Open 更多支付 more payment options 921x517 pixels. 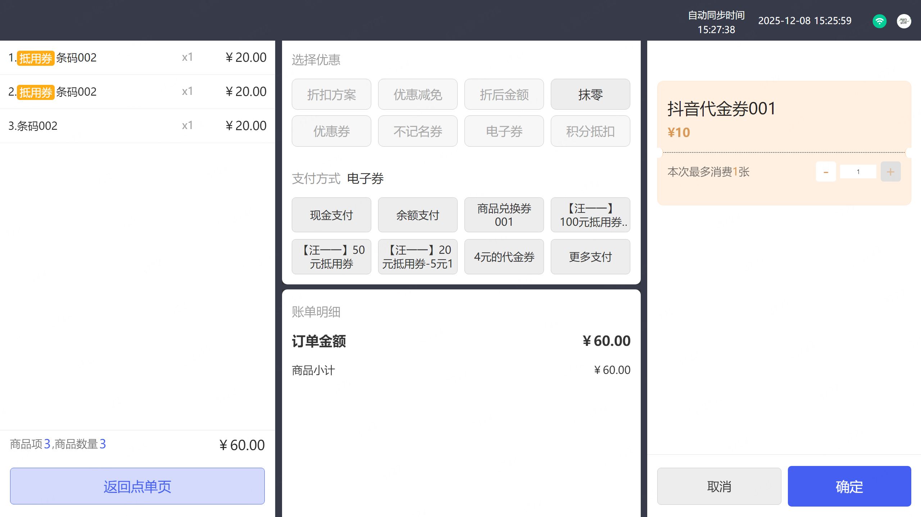[590, 257]
